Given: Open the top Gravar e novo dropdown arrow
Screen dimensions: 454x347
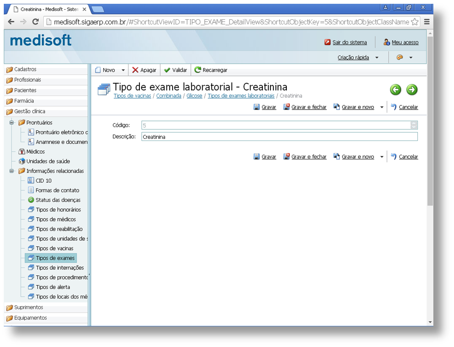Looking at the screenshot, I should coord(382,107).
